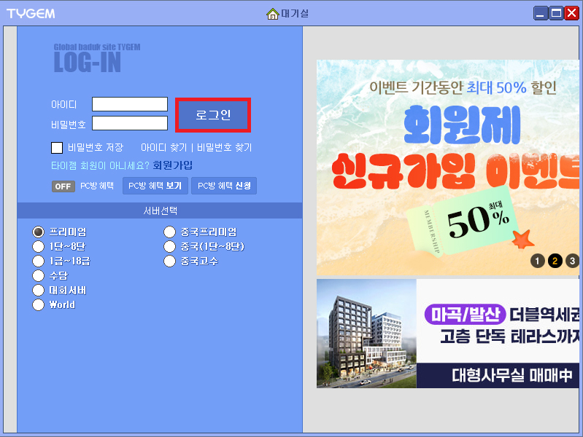Open the 마곡/발산 office building advertisement
The width and height of the screenshot is (583, 437).
(448, 334)
